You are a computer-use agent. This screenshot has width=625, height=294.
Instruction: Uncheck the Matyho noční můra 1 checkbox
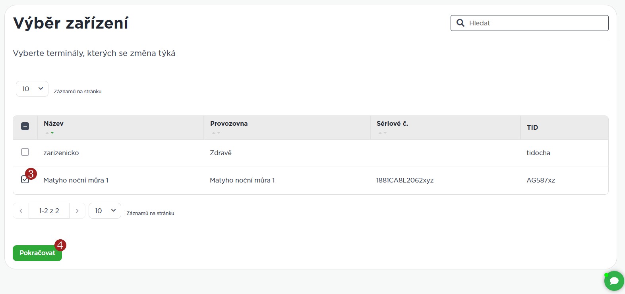(x=25, y=180)
